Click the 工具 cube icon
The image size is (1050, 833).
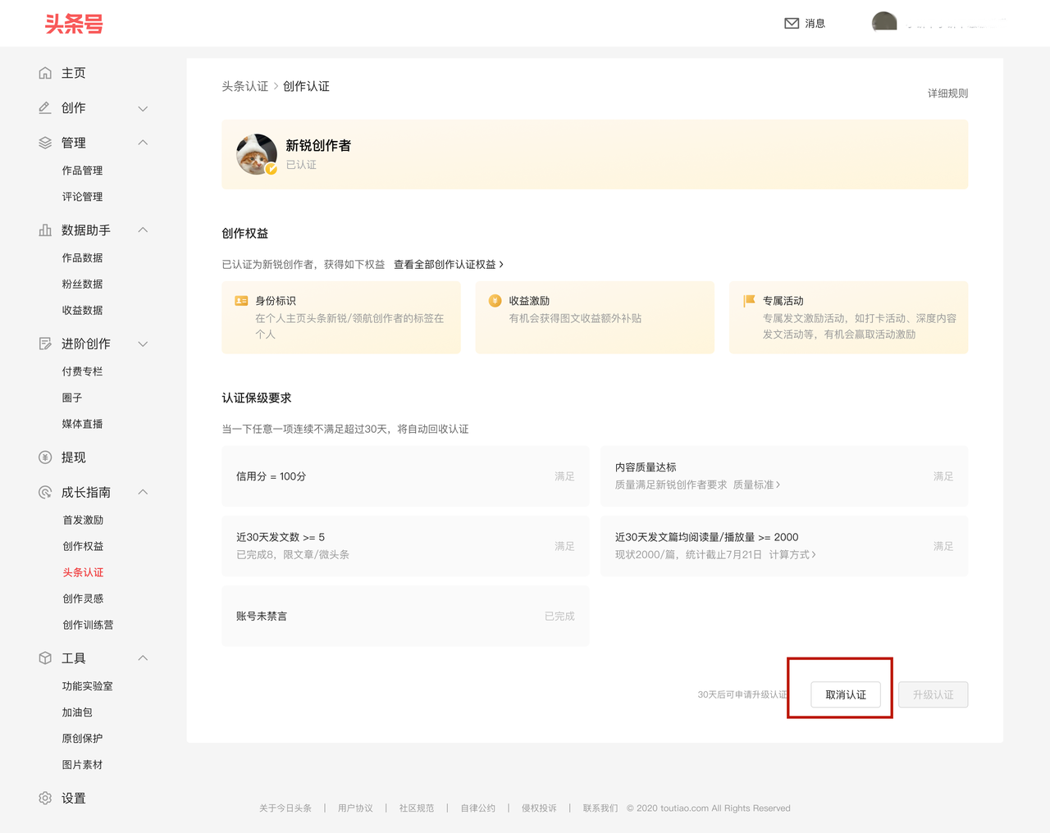(45, 658)
